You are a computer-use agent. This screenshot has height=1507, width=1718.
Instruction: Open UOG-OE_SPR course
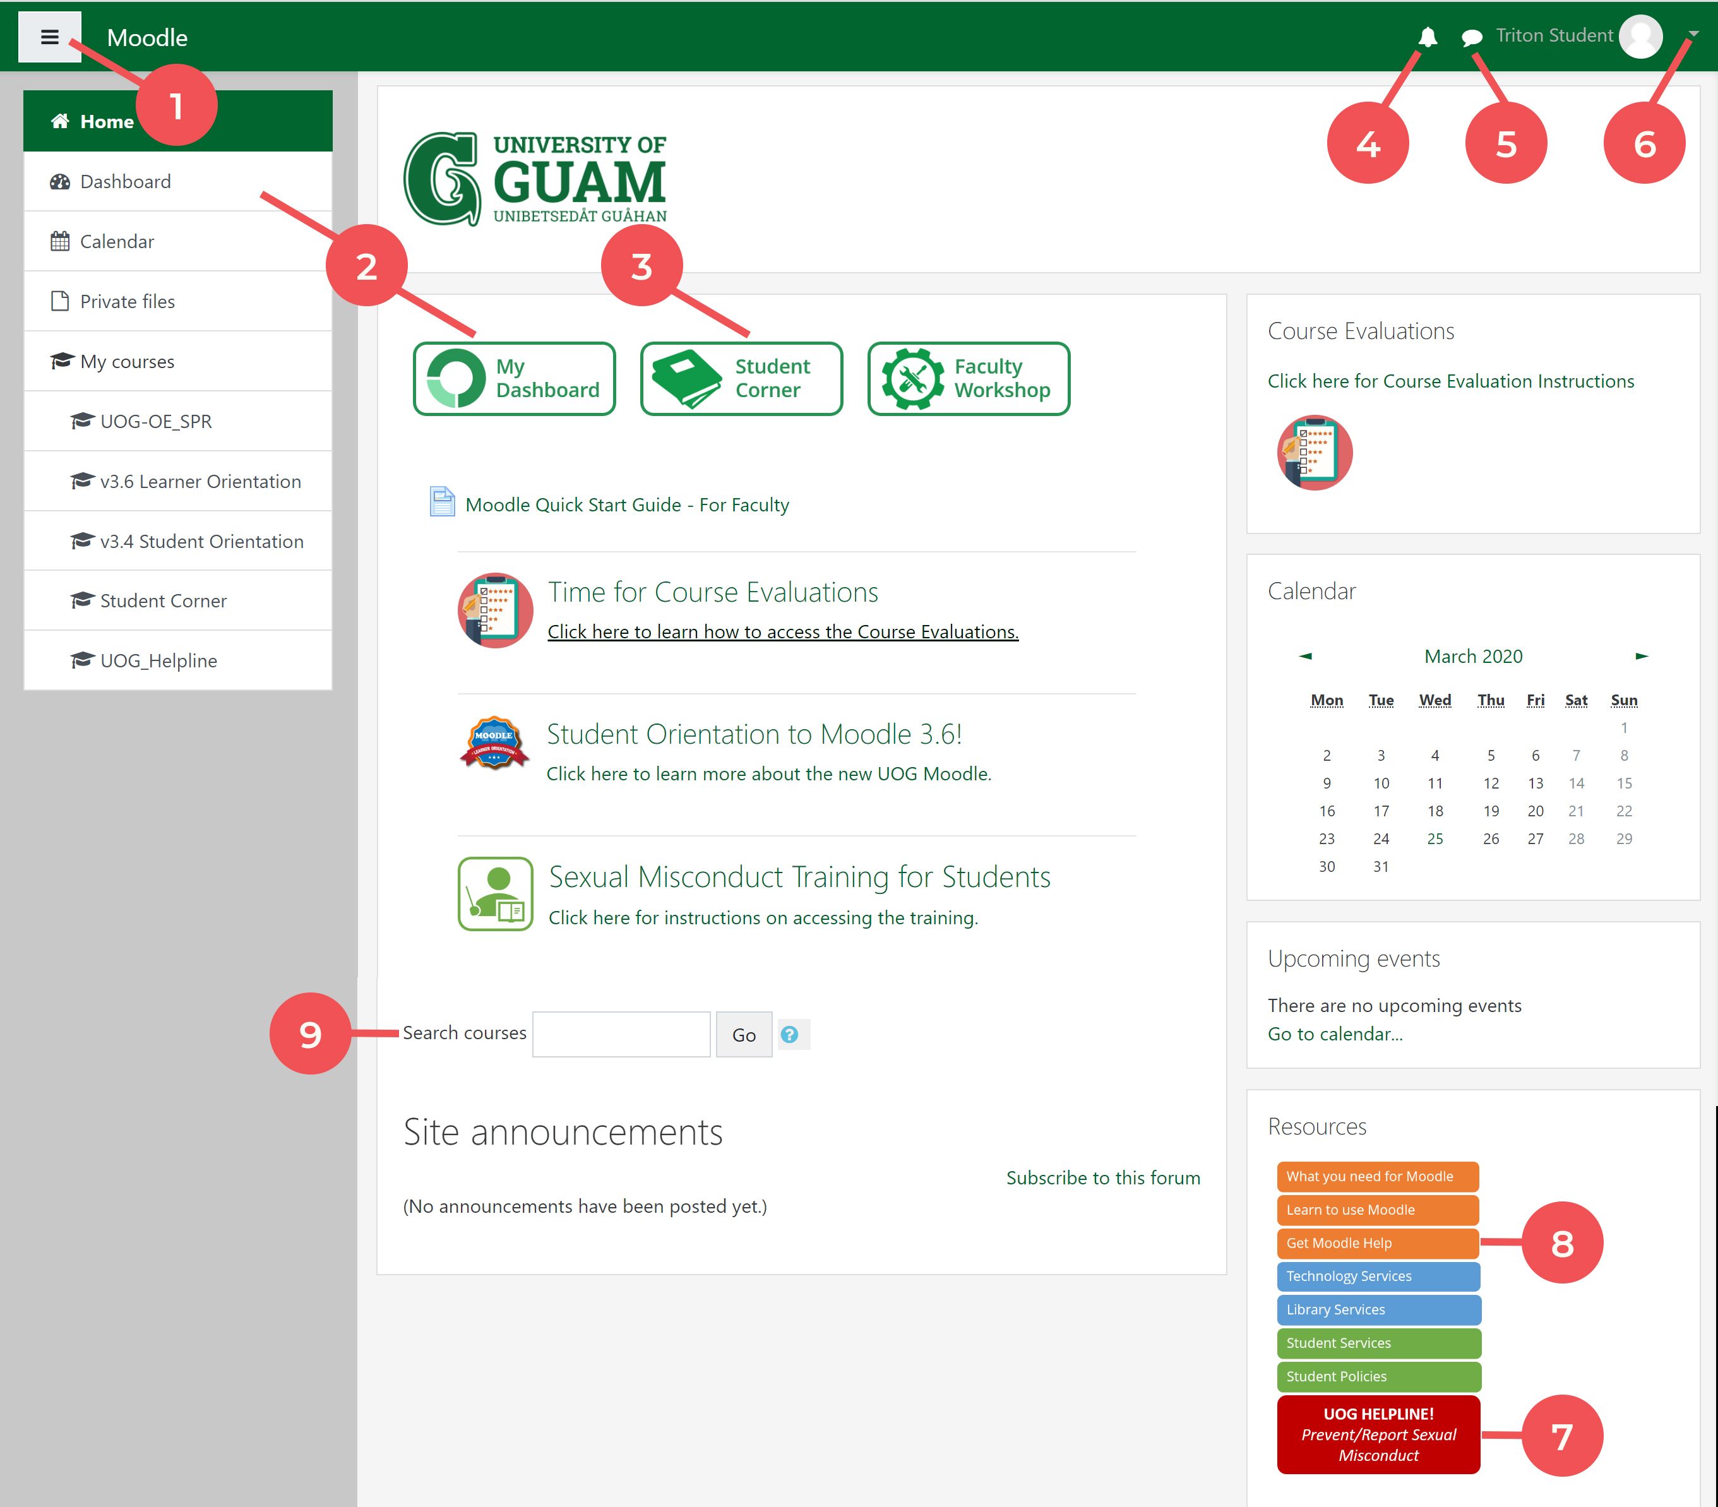(177, 421)
